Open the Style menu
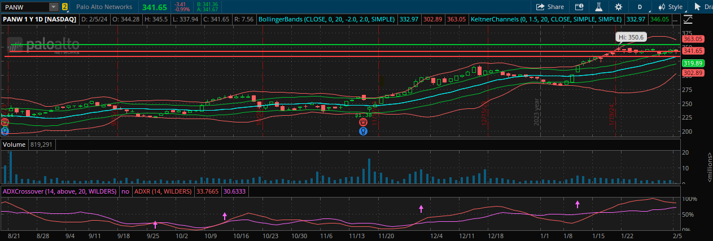 670,7
